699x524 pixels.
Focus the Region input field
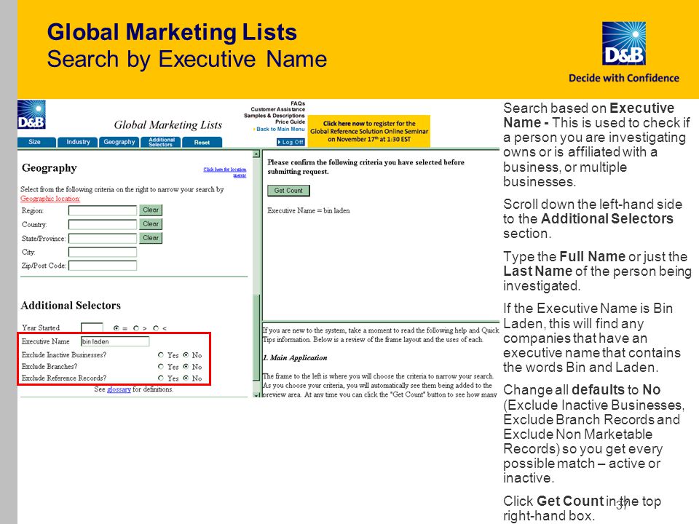pos(103,210)
